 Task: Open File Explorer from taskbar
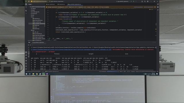33,74
